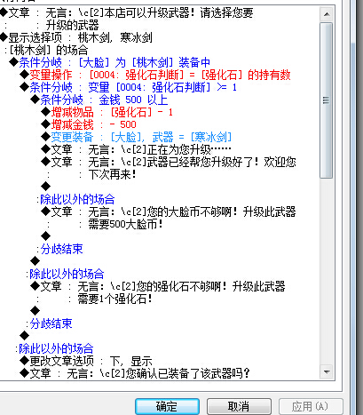This screenshot has width=363, height=415.
Task: Select the 正在为您升级 text line
Action: pos(136,149)
